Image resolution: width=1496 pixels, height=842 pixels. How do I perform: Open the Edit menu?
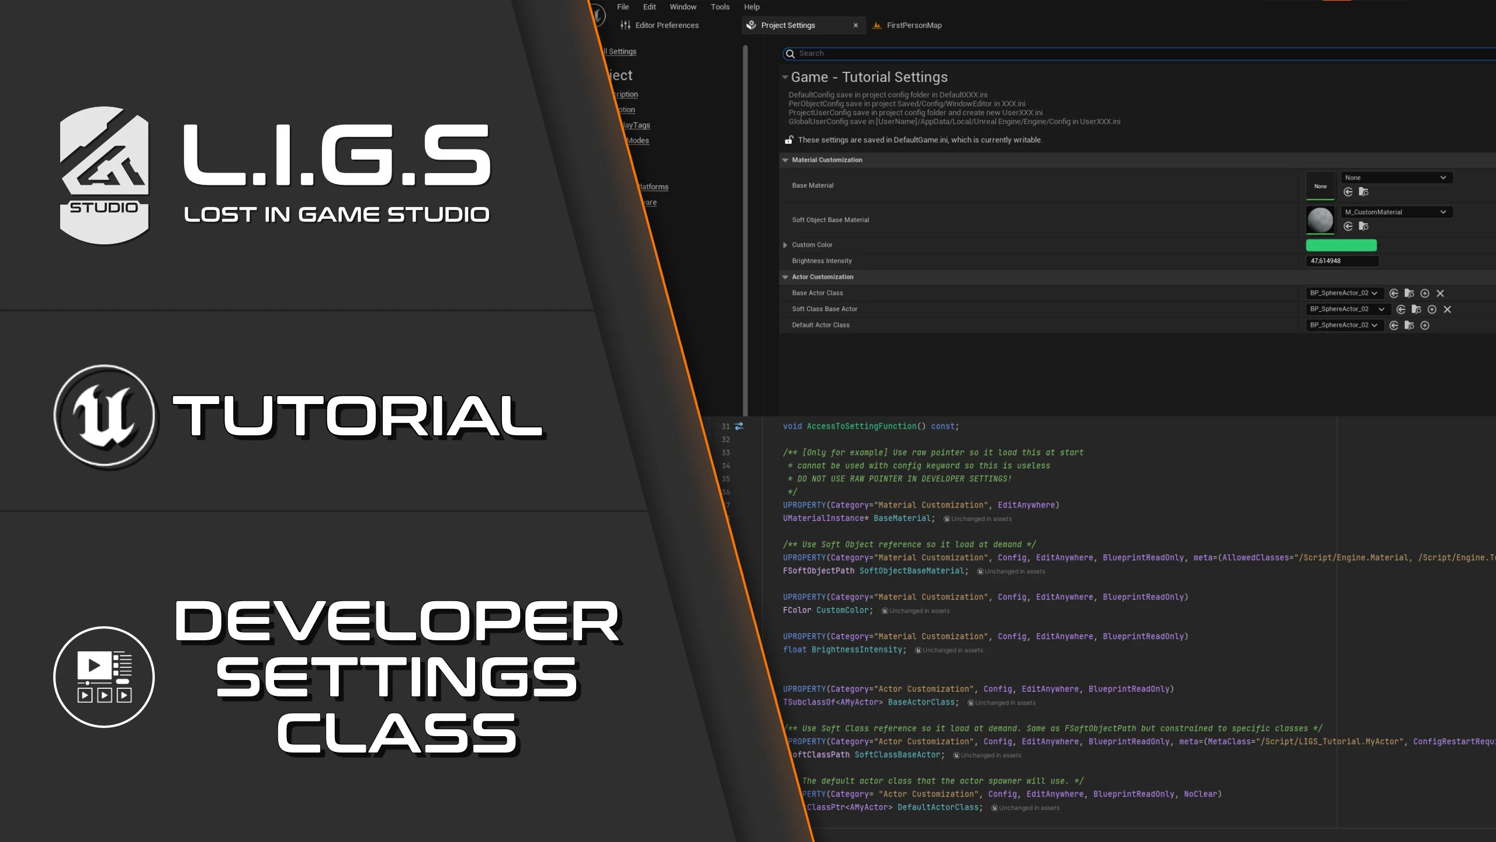click(649, 7)
